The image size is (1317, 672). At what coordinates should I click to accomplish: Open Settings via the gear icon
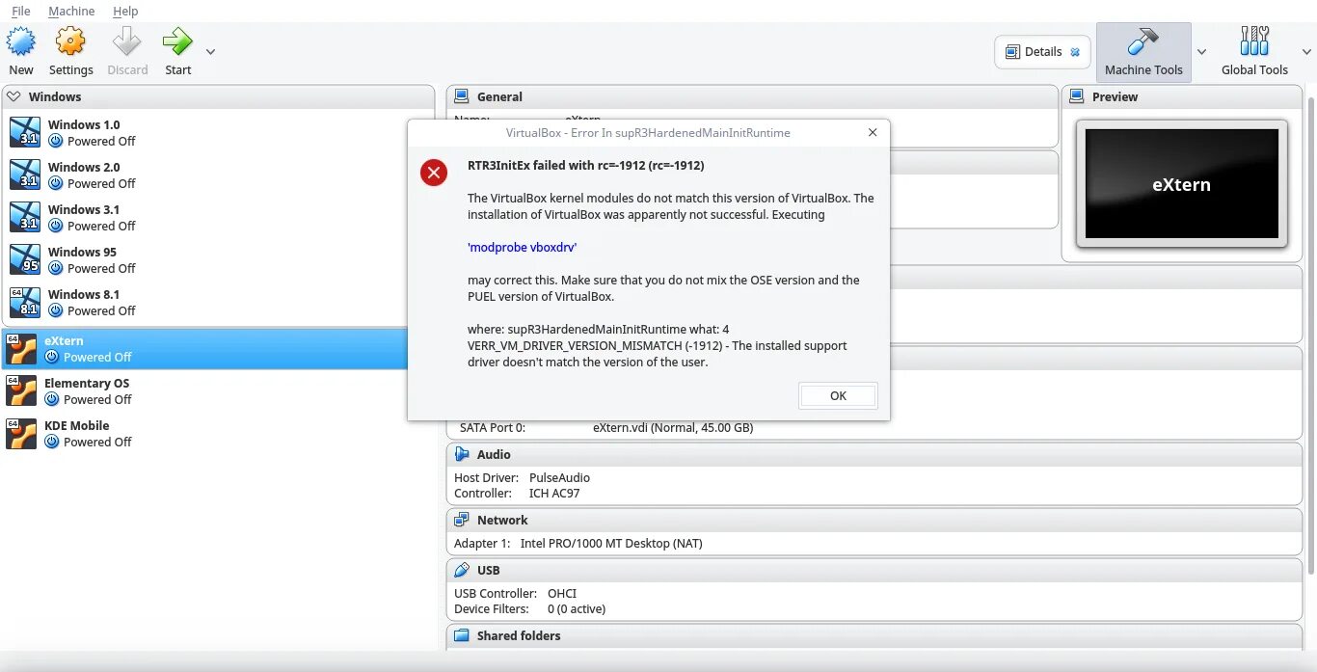pyautogui.click(x=70, y=41)
